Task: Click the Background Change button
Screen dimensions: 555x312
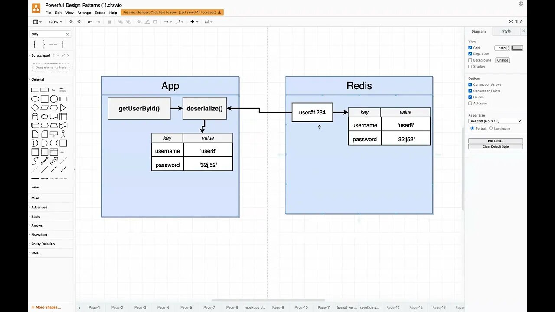Action: [503, 60]
